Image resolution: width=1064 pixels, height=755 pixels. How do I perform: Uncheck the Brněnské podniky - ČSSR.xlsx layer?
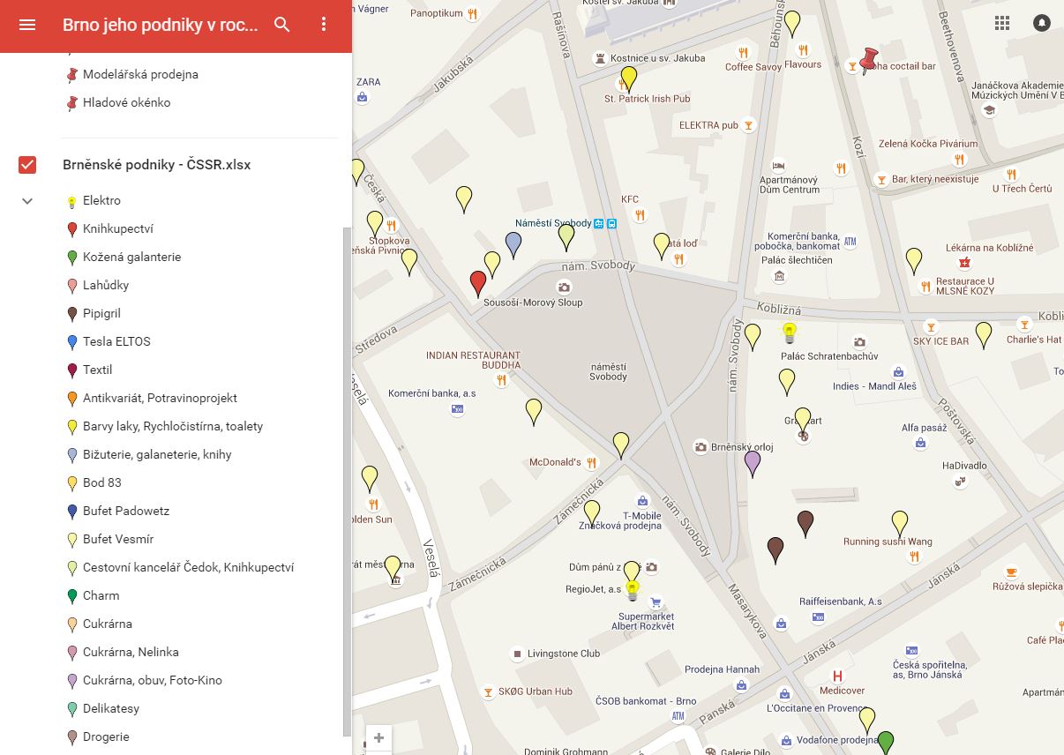27,165
